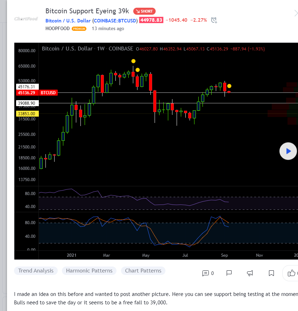Click the red SHORT badge next to title
The image size is (298, 311).
pos(144,11)
